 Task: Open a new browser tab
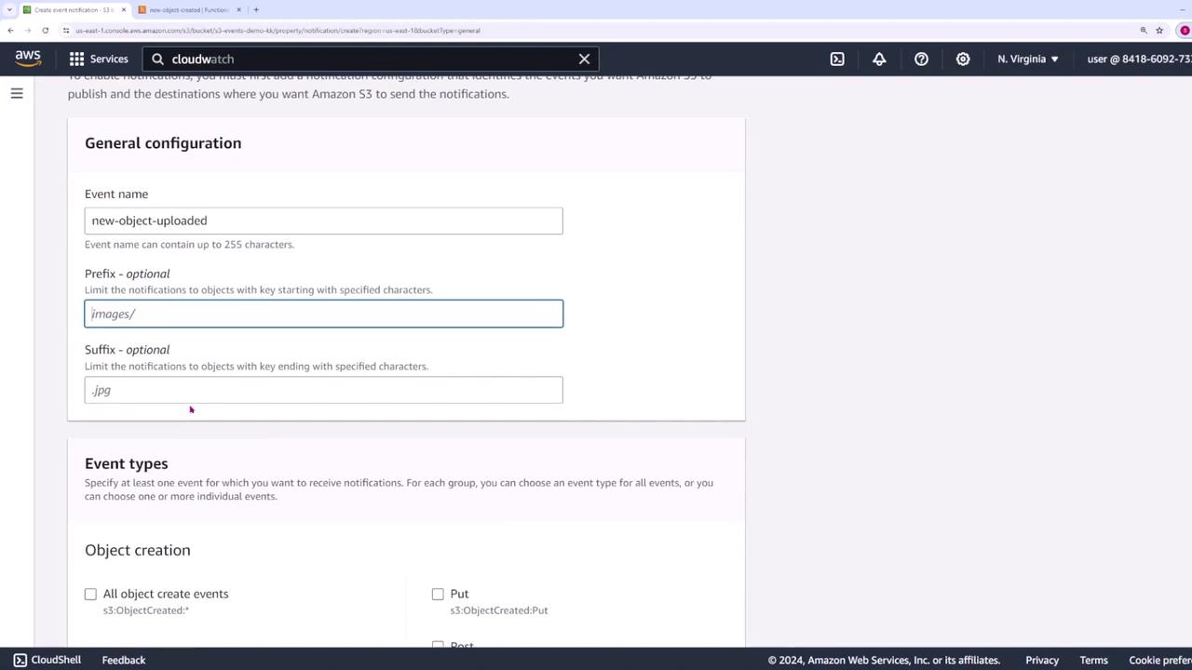(256, 9)
